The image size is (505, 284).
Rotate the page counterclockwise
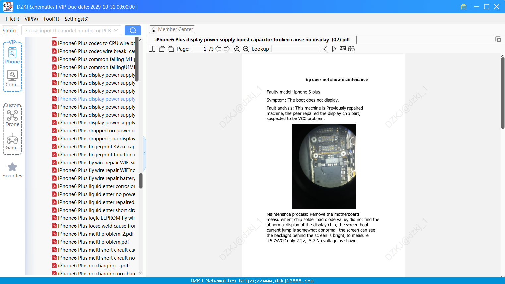pos(162,49)
